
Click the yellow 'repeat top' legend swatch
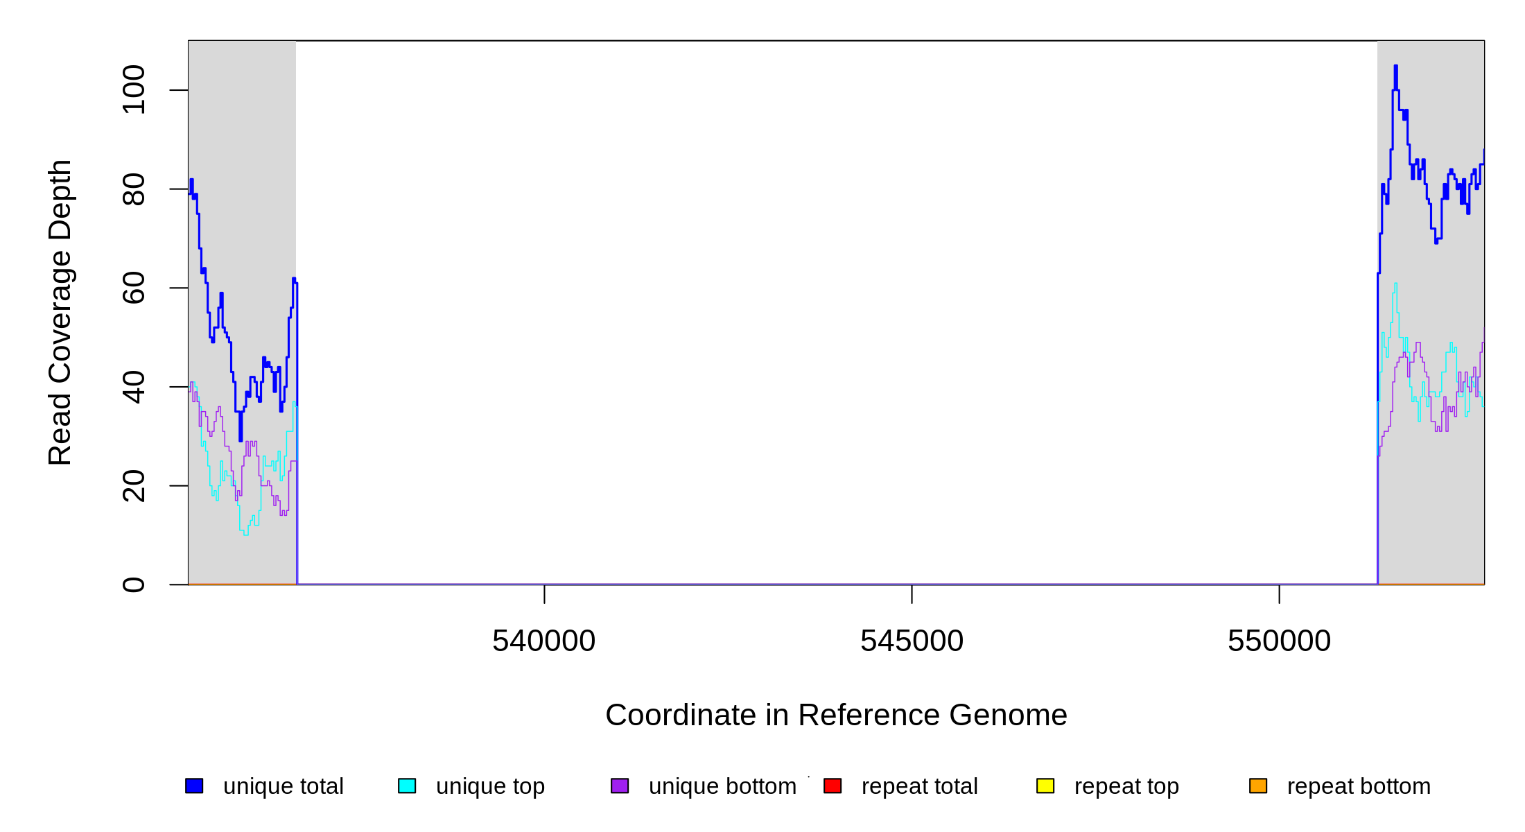1045,786
